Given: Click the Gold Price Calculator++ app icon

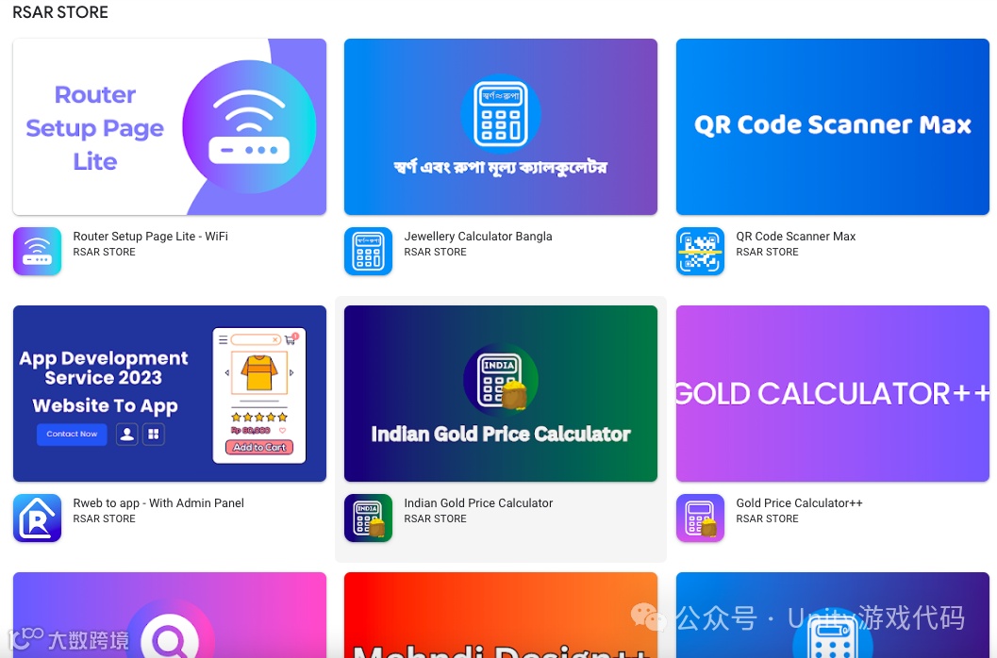Looking at the screenshot, I should pos(700,518).
